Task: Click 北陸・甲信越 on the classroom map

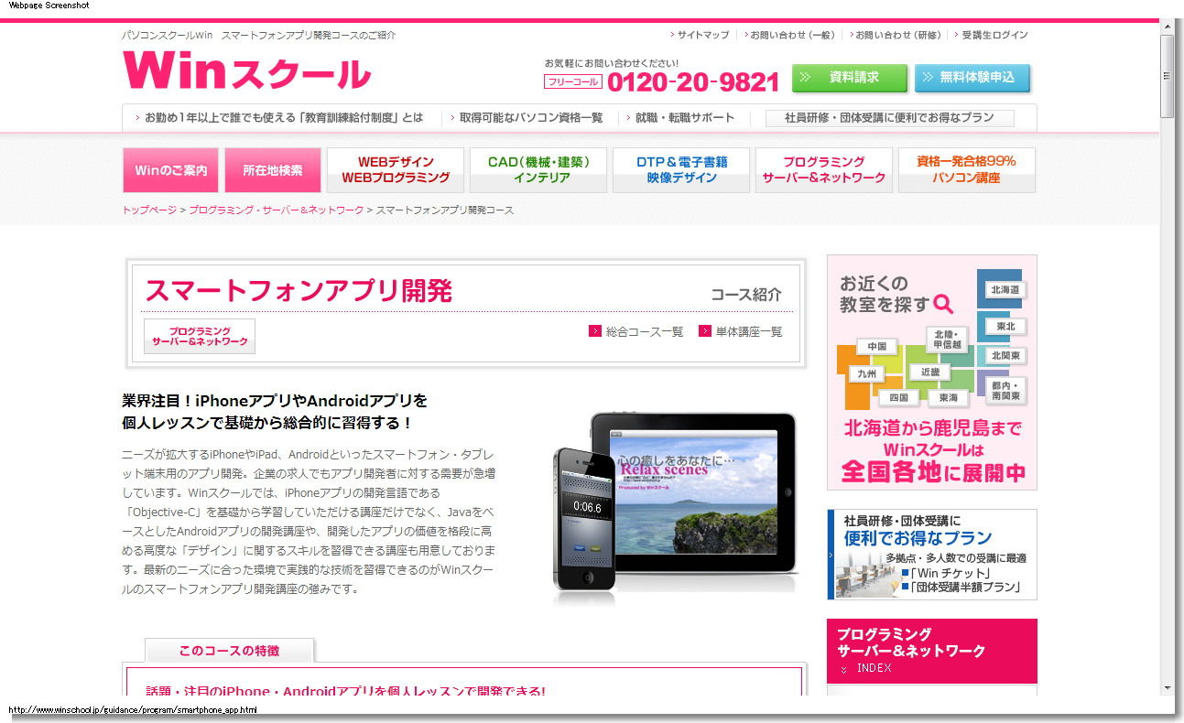Action: 948,340
